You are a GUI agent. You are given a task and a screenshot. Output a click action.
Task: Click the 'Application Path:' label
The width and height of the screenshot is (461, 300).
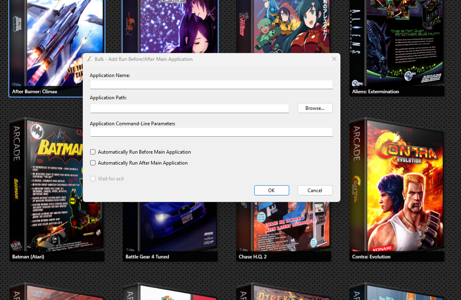tap(108, 98)
